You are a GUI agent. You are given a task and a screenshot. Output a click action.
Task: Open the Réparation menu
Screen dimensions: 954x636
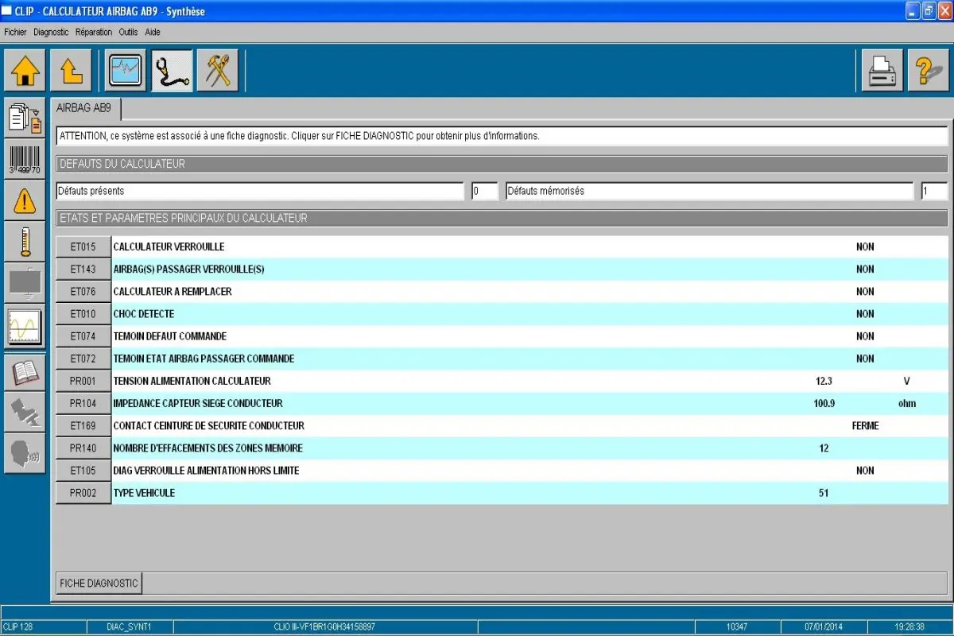(94, 33)
